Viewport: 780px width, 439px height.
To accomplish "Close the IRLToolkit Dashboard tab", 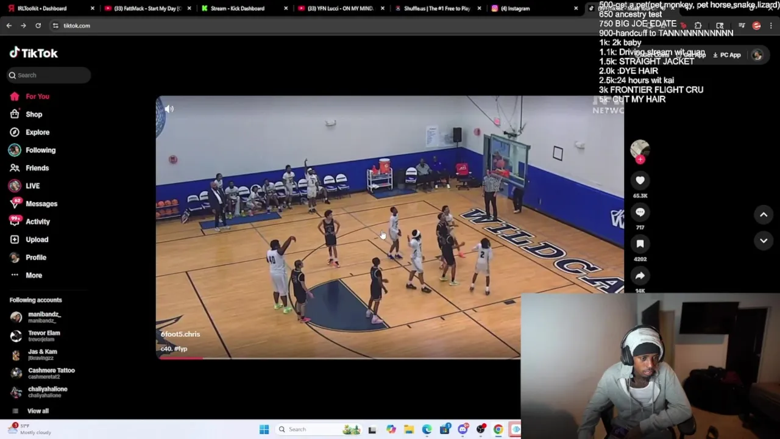I will click(93, 9).
